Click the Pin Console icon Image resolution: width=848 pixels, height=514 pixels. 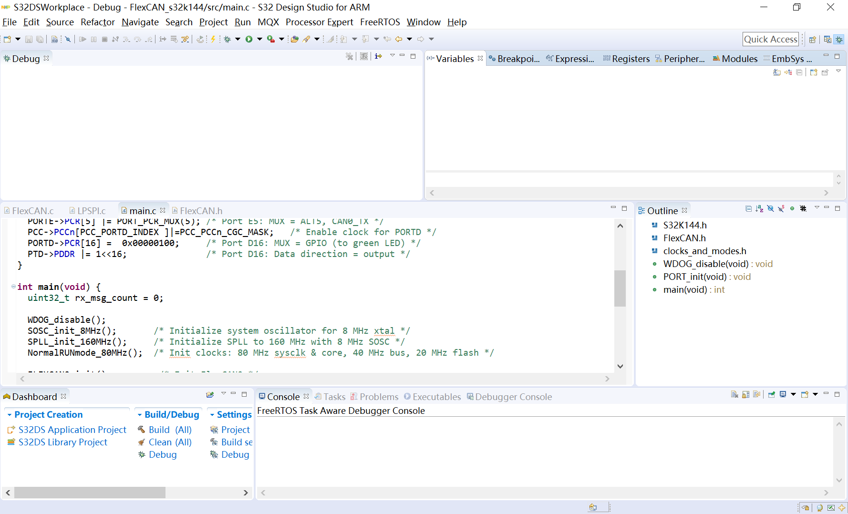click(x=771, y=394)
